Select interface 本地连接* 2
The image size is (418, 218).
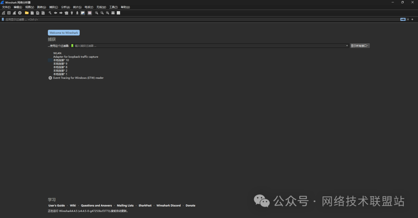pyautogui.click(x=60, y=70)
